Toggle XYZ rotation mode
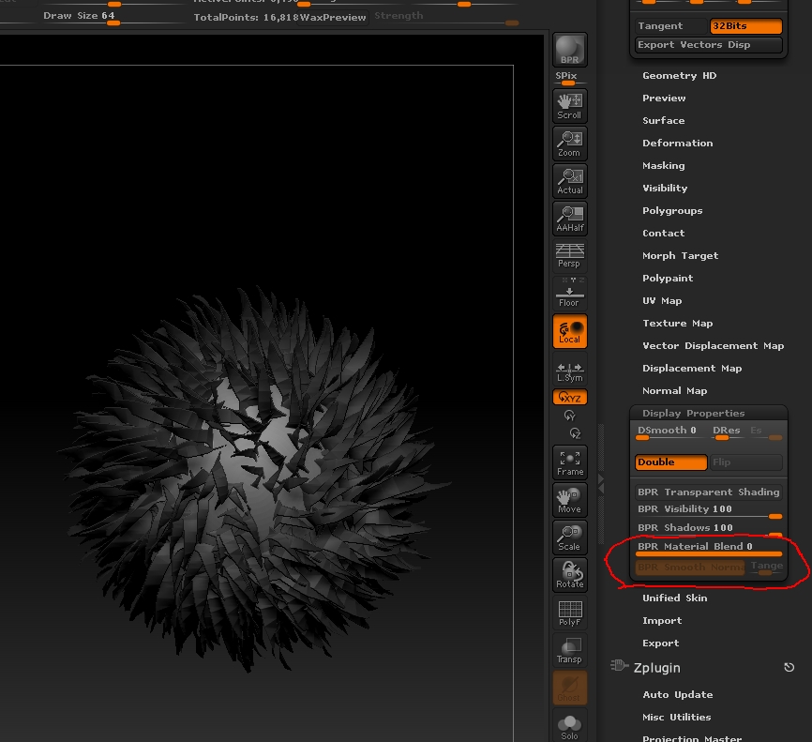 (x=570, y=398)
